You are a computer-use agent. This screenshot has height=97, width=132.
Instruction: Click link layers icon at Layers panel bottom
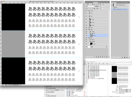click(x=95, y=57)
